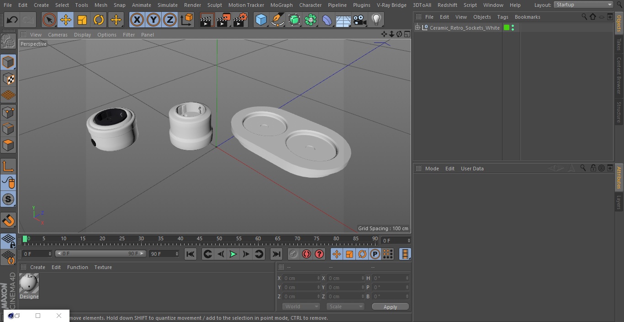This screenshot has height=322, width=624.
Task: Play the animation forward
Action: (x=233, y=254)
